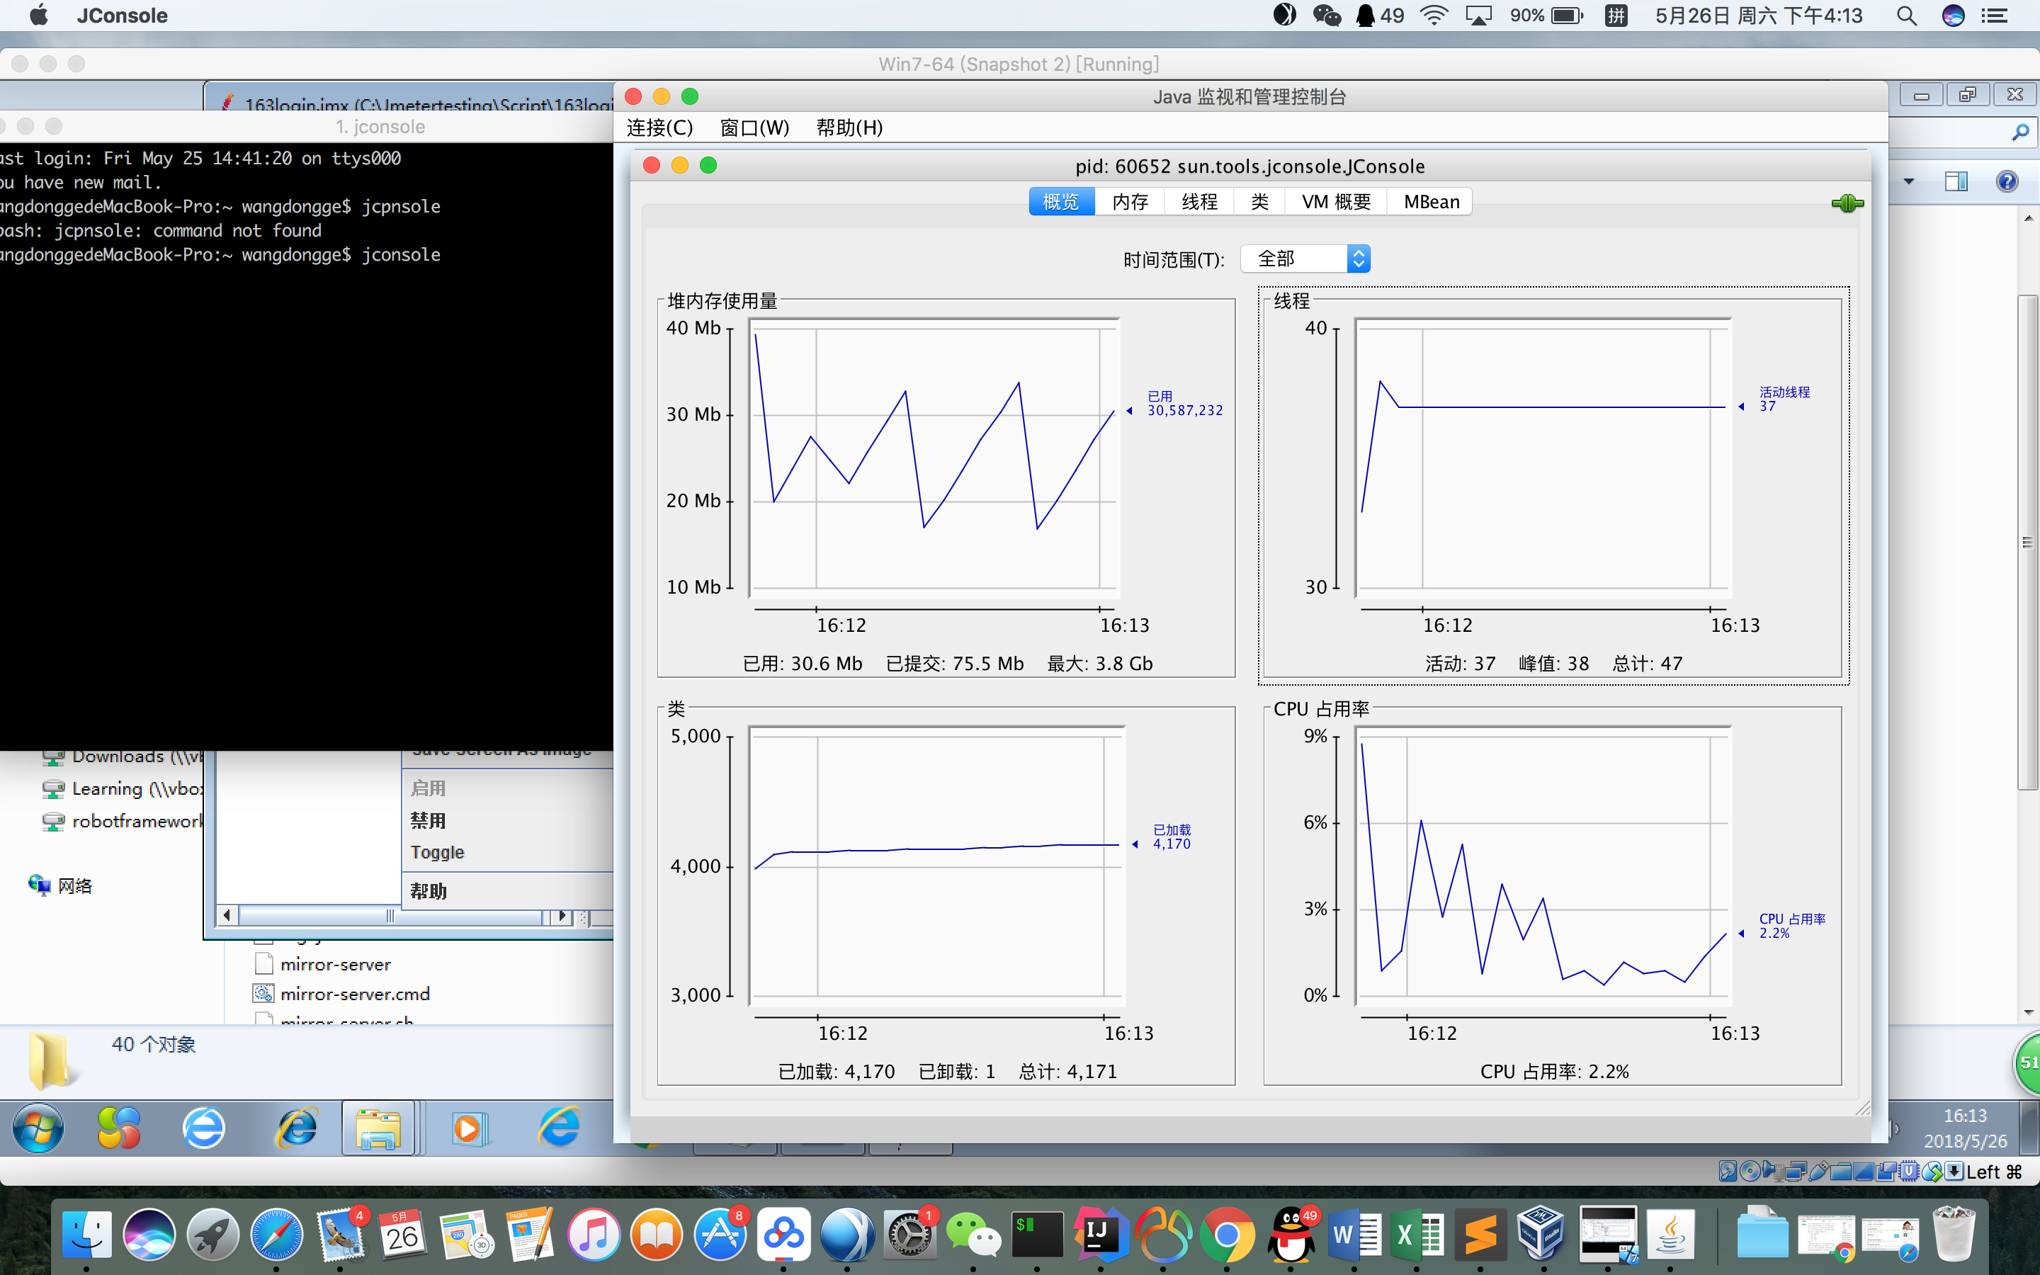Click the WeChat icon in the menu bar
The width and height of the screenshot is (2040, 1275).
click(x=1327, y=15)
